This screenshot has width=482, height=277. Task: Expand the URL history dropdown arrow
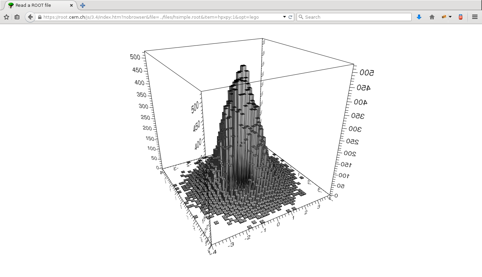pos(284,17)
